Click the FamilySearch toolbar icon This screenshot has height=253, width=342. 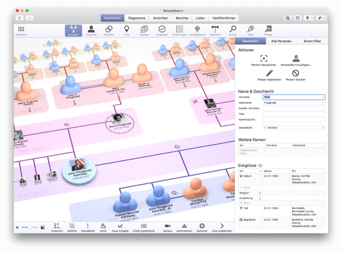pyautogui.click(x=197, y=30)
